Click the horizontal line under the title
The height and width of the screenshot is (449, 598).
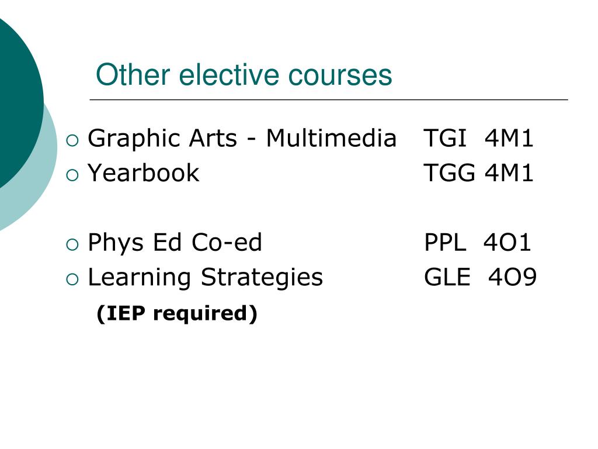(x=329, y=99)
